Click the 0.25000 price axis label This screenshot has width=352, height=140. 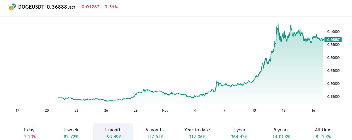point(333,71)
